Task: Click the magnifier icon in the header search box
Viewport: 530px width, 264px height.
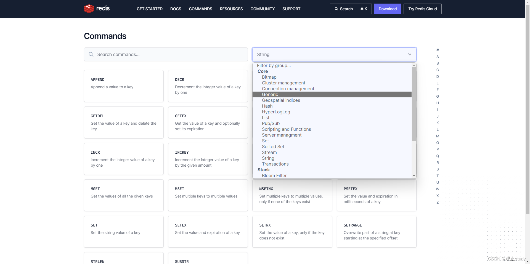Action: coord(336,9)
